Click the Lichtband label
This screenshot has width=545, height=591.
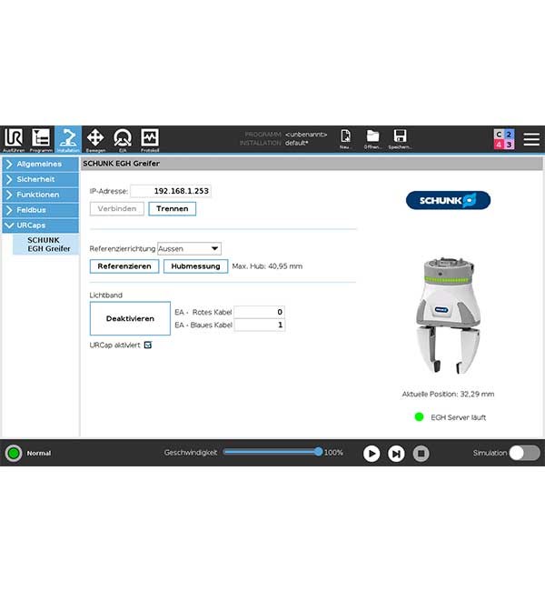tap(106, 295)
